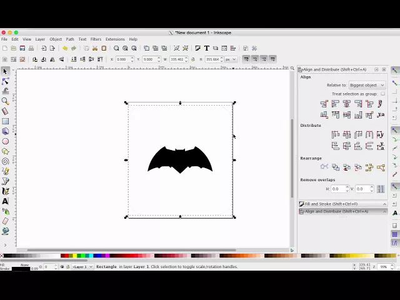
Task: Click the red swatch in palette
Action: (67, 256)
